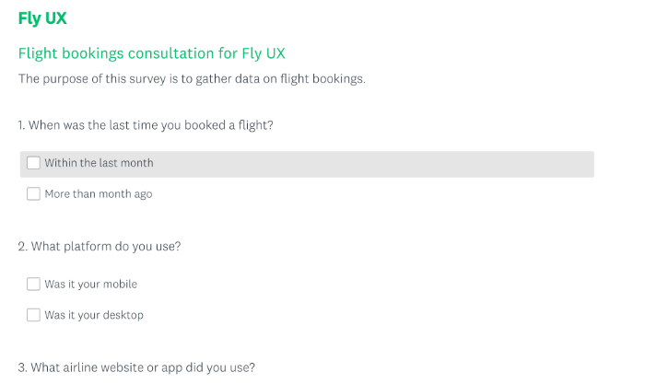Viewport: 645px width, 384px height.
Task: Click the number 3. before airline question
Action: click(23, 367)
